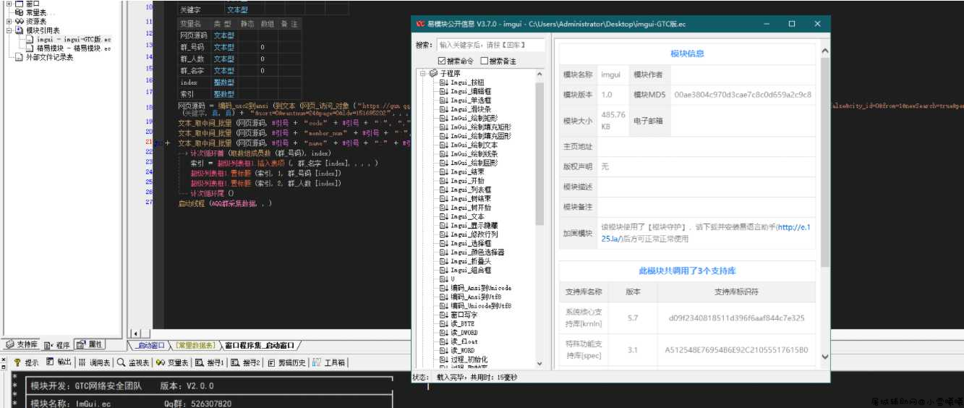The height and width of the screenshot is (408, 964).
Task: Click the 资源表 icon in the tree
Action: 20,22
